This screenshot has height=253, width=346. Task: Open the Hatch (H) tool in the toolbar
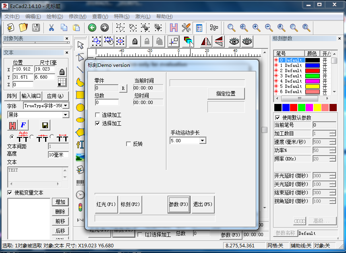[x=174, y=27]
